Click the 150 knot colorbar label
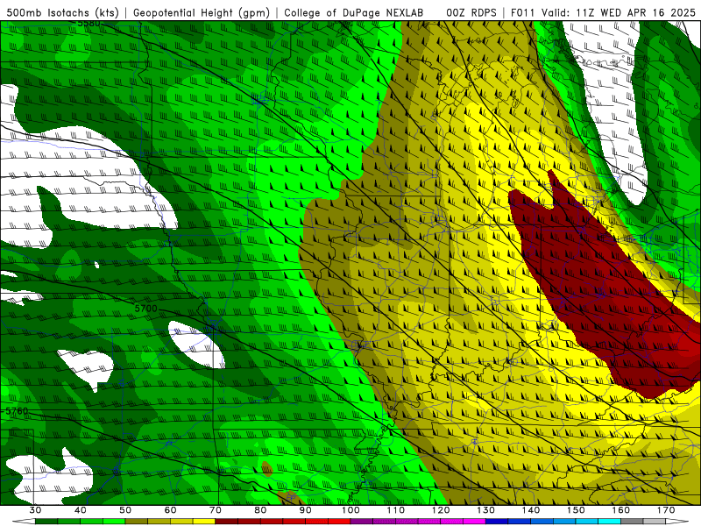Screen dimensions: 701x526 pos(576,510)
